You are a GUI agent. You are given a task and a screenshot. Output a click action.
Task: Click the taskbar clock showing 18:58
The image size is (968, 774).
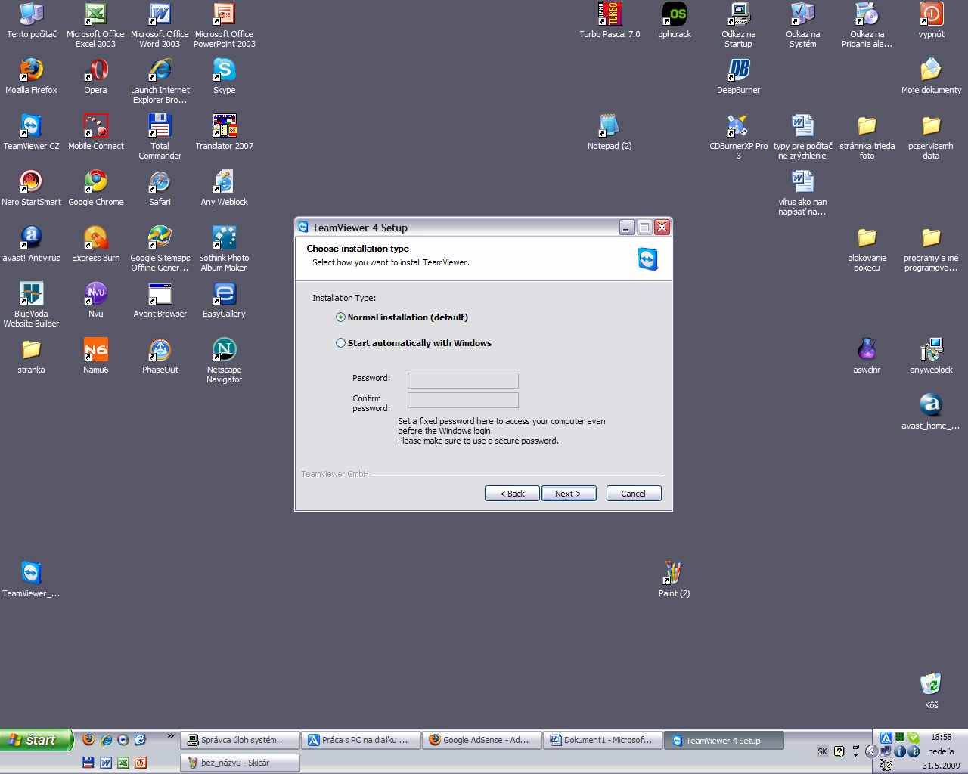[942, 737]
